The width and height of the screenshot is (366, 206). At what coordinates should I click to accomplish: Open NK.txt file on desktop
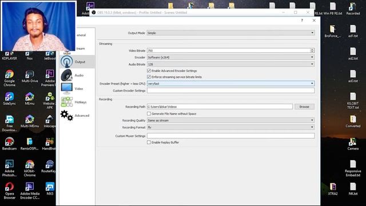353,189
